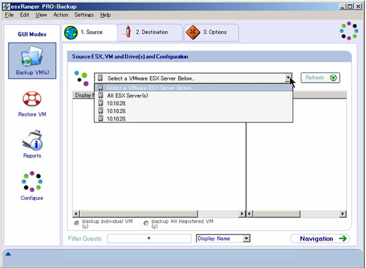Open the File menu
This screenshot has width=366, height=268.
pyautogui.click(x=9, y=15)
